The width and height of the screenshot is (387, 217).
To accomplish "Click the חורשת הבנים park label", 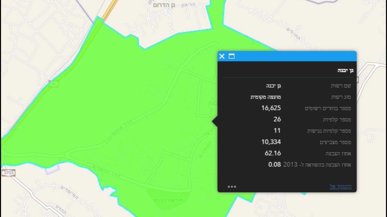I will click(x=168, y=200).
